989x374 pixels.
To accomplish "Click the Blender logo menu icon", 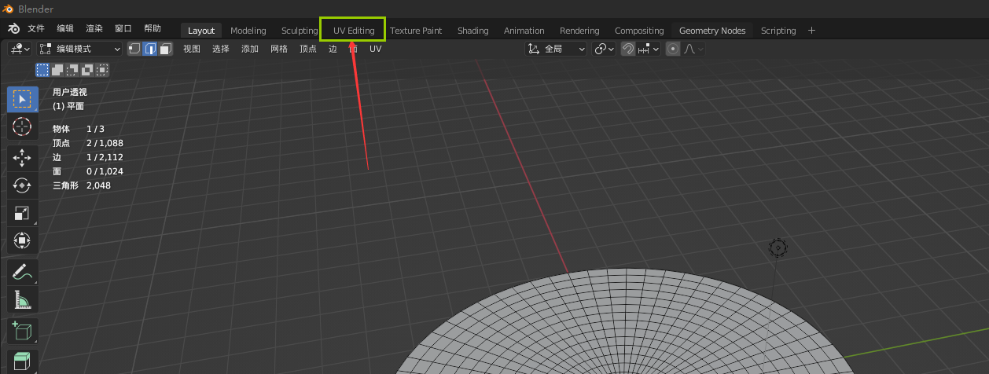I will 13,30.
